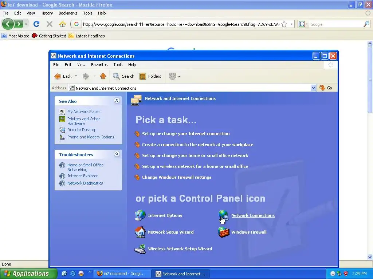
Task: Go forward in Firefox with the green forward arrow
Action: click(19, 24)
